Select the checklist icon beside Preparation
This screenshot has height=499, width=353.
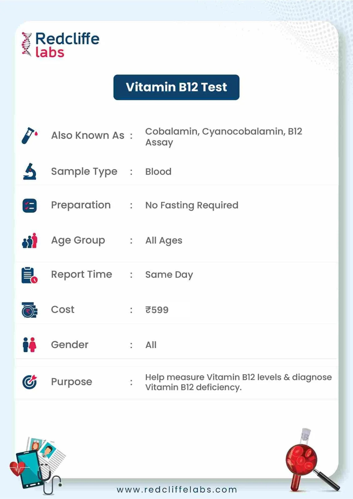pos(30,206)
